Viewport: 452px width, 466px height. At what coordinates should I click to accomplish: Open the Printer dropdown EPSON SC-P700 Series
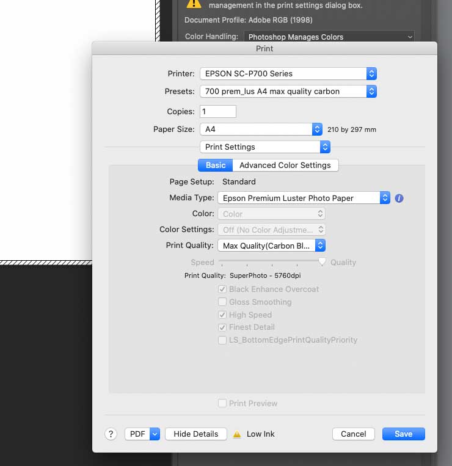click(x=288, y=74)
